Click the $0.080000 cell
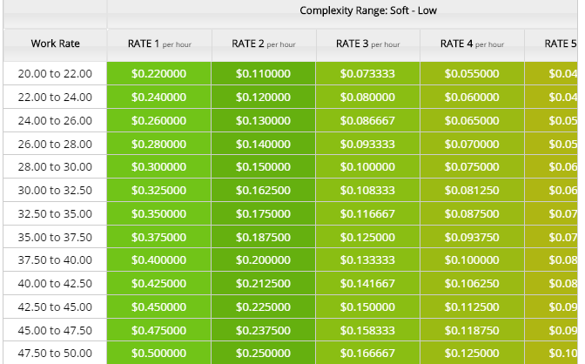 click(368, 97)
